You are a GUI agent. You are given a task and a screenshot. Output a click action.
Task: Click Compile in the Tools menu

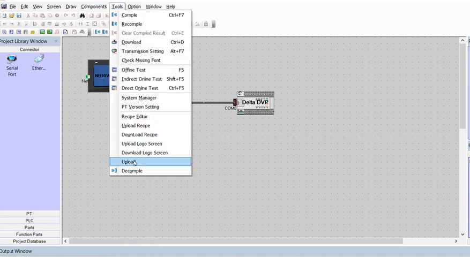[129, 15]
